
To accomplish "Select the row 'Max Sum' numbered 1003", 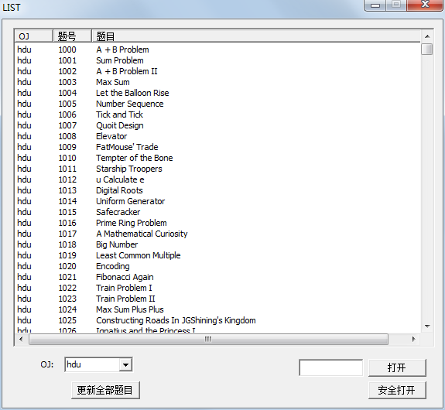I will point(217,82).
